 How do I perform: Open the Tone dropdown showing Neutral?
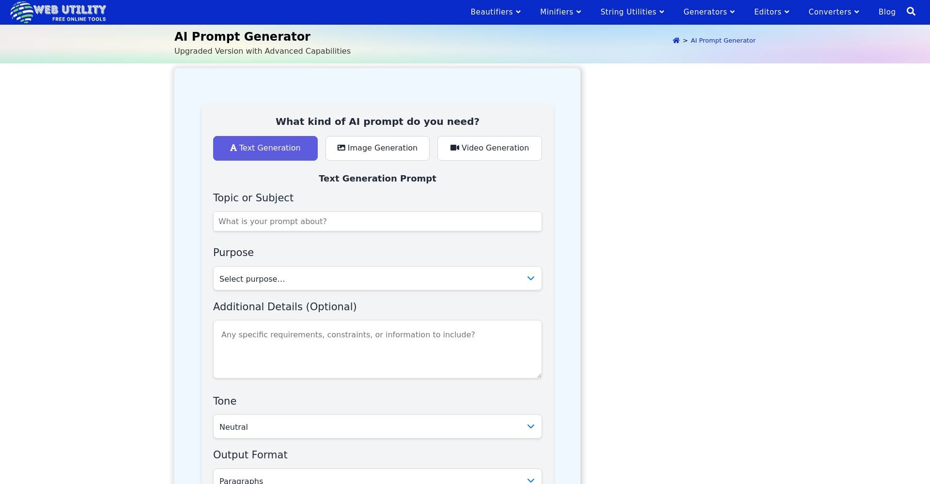click(x=377, y=426)
